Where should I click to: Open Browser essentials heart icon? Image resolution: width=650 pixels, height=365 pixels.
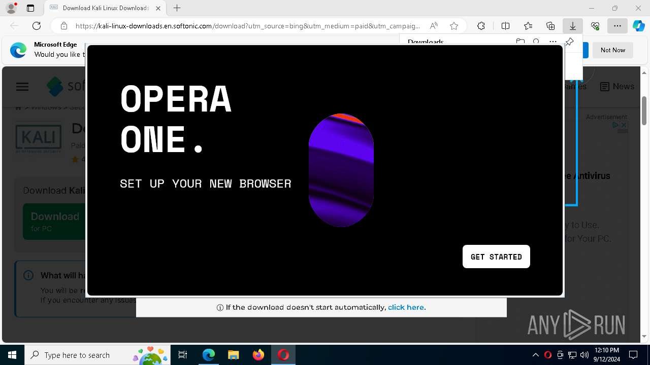[595, 26]
